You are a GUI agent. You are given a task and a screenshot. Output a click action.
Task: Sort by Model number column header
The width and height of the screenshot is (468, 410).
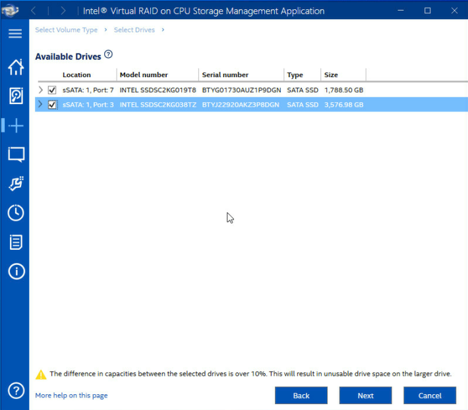144,75
